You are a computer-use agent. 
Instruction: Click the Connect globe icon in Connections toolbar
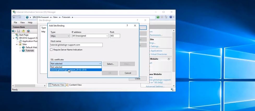point(13,31)
